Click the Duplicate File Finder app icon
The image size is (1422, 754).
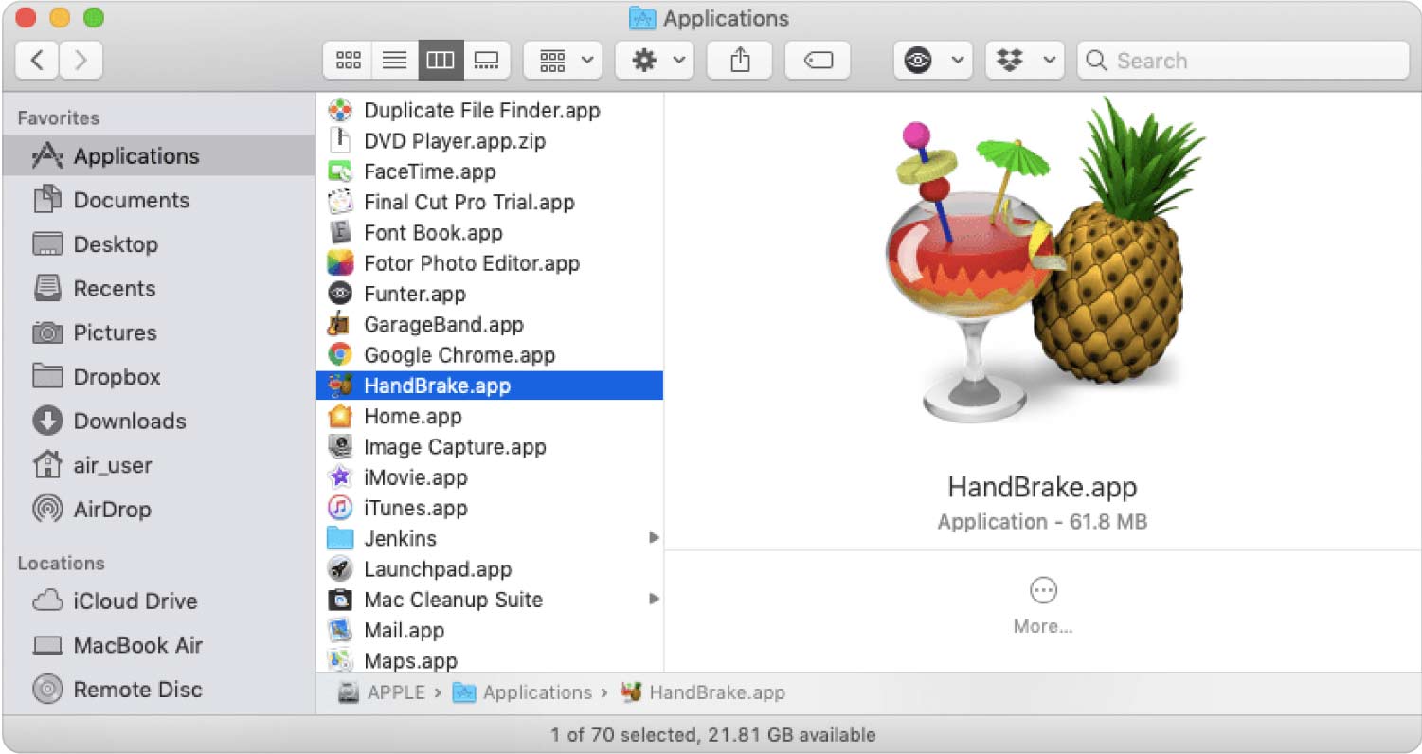click(340, 111)
